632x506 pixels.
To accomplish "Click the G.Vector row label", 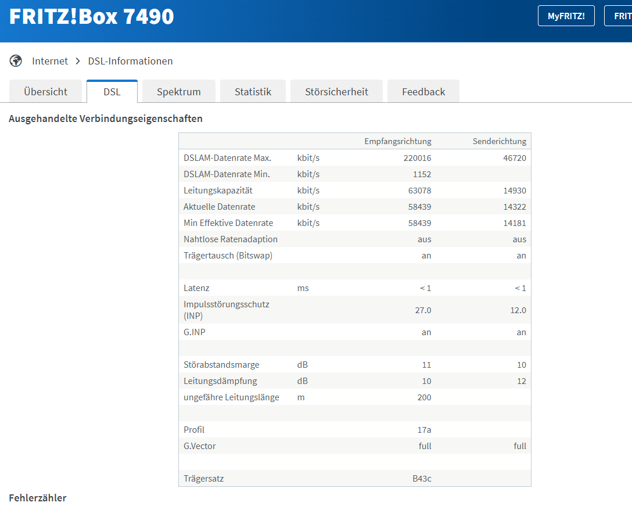I will click(x=199, y=446).
